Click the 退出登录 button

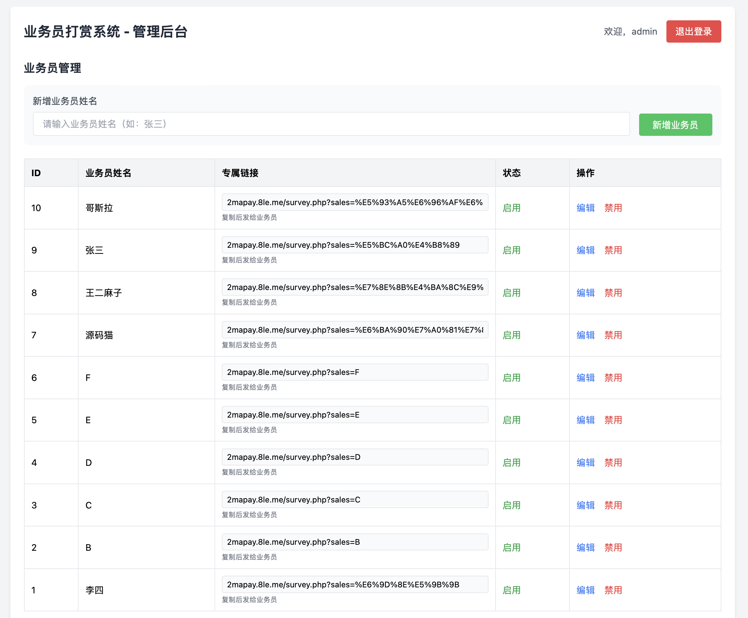(x=693, y=31)
